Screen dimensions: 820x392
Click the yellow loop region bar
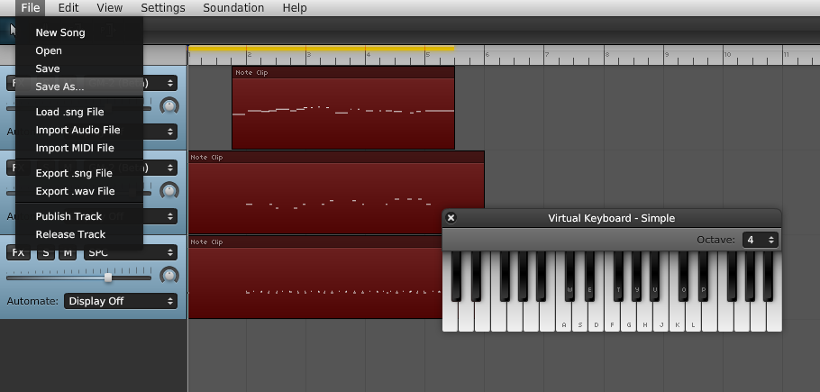click(321, 49)
